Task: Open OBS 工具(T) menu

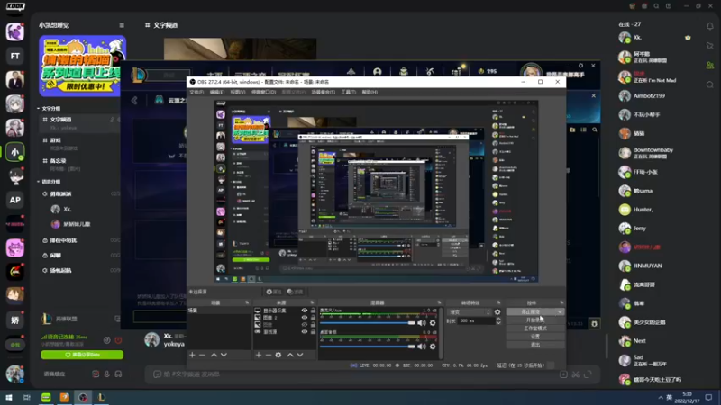Action: point(348,93)
